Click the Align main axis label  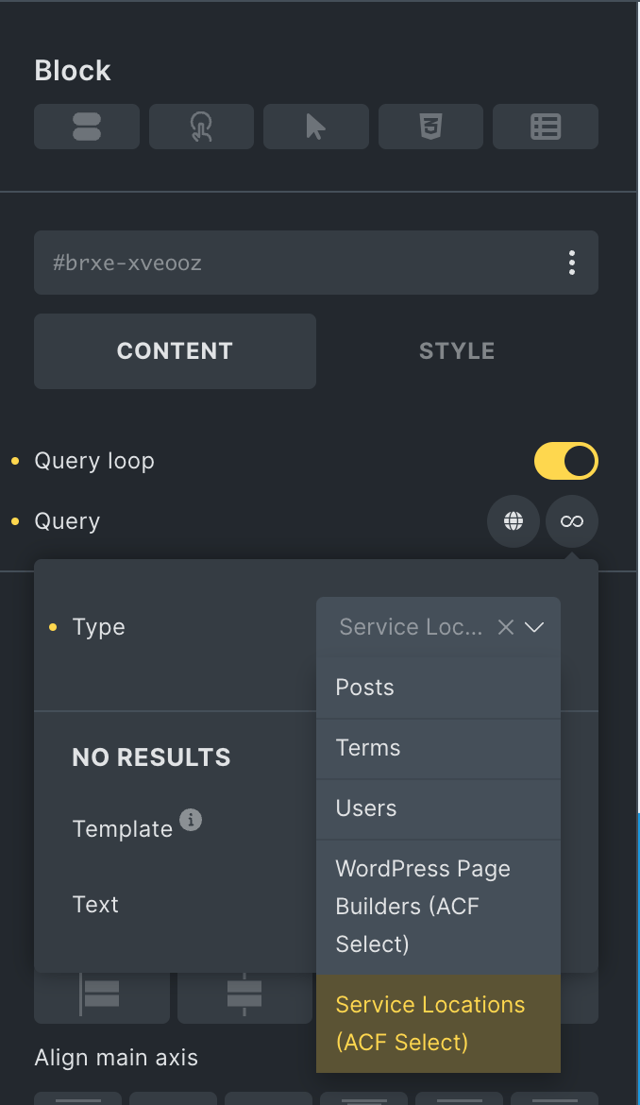pyautogui.click(x=116, y=1058)
